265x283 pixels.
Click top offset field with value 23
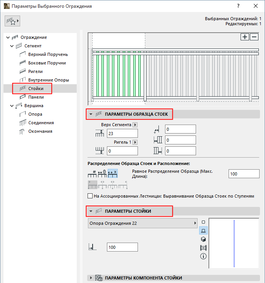(x=122, y=134)
